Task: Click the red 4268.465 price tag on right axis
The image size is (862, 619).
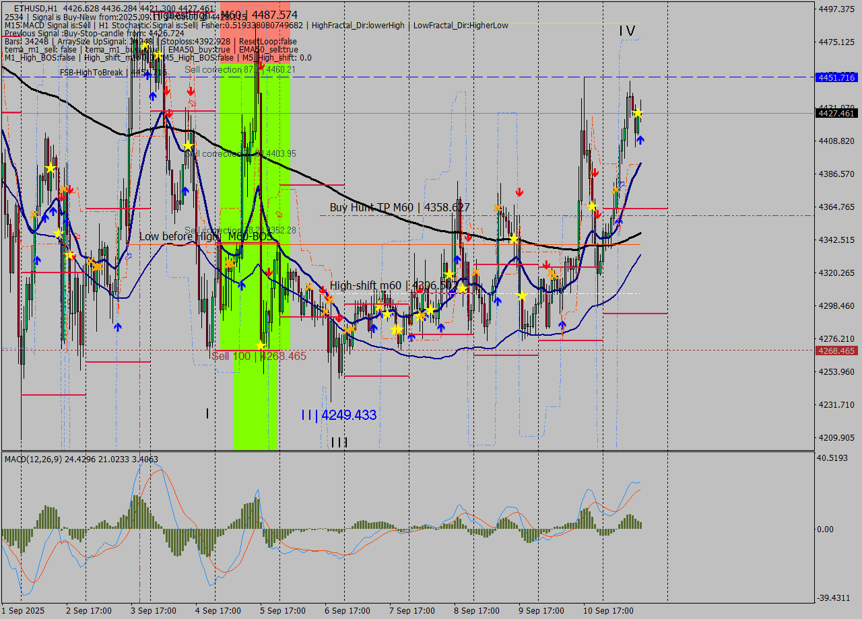Action: pos(836,351)
